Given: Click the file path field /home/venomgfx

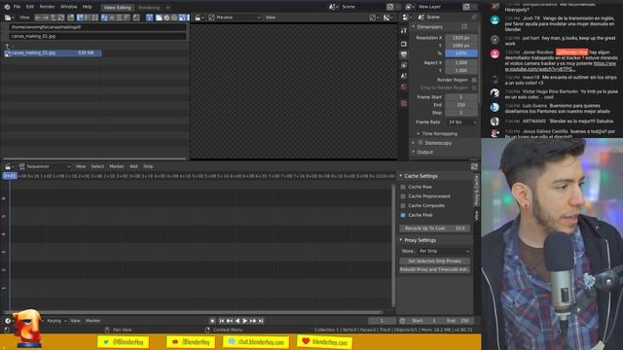Looking at the screenshot, I should pyautogui.click(x=97, y=27).
